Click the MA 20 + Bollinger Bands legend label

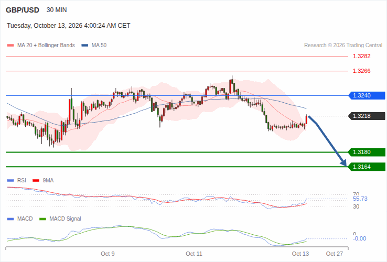coord(46,46)
